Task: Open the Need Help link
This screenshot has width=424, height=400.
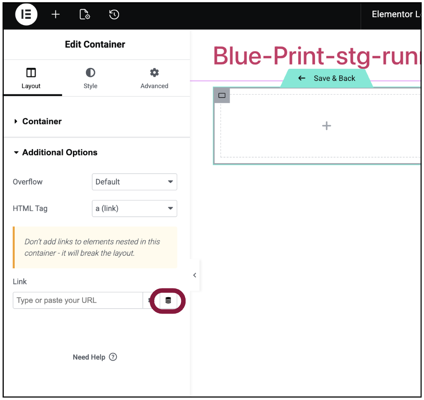Action: [95, 357]
